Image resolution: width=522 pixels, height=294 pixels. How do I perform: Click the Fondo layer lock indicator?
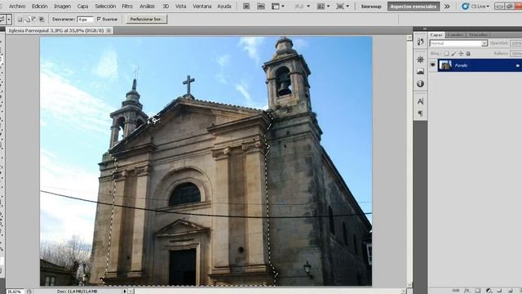tap(517, 65)
